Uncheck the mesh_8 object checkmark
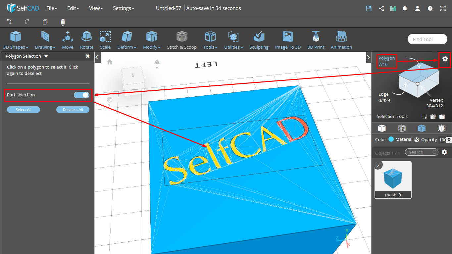The width and height of the screenshot is (452, 254). tap(378, 165)
